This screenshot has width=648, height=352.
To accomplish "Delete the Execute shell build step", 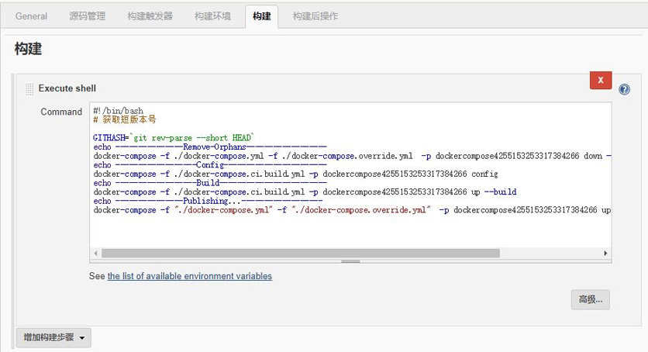I will [601, 81].
